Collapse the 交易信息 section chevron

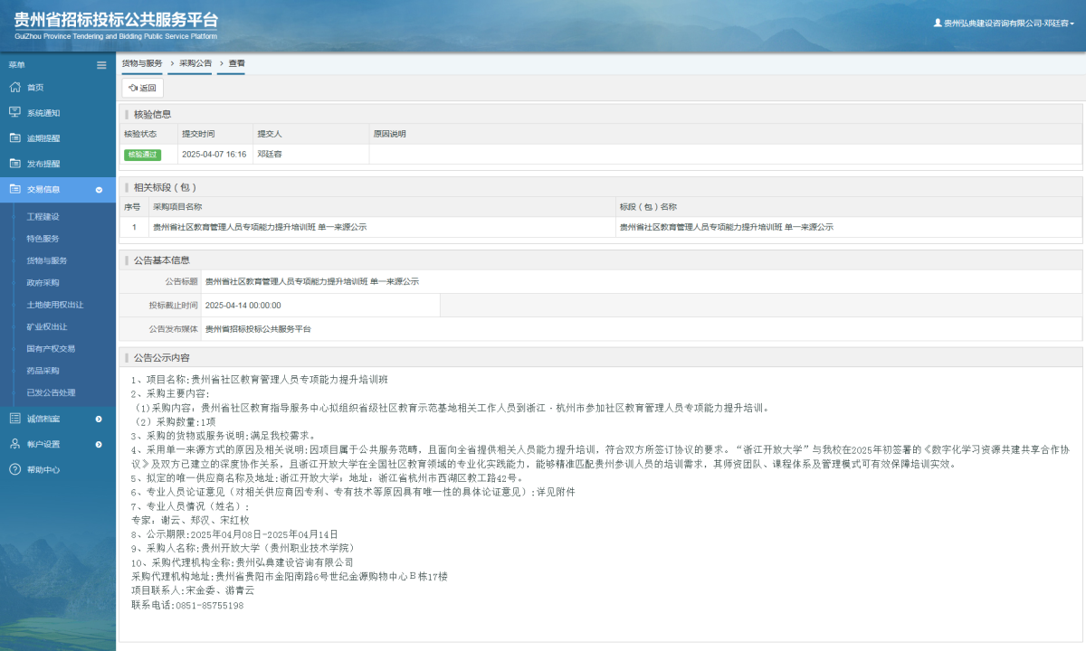tap(99, 190)
